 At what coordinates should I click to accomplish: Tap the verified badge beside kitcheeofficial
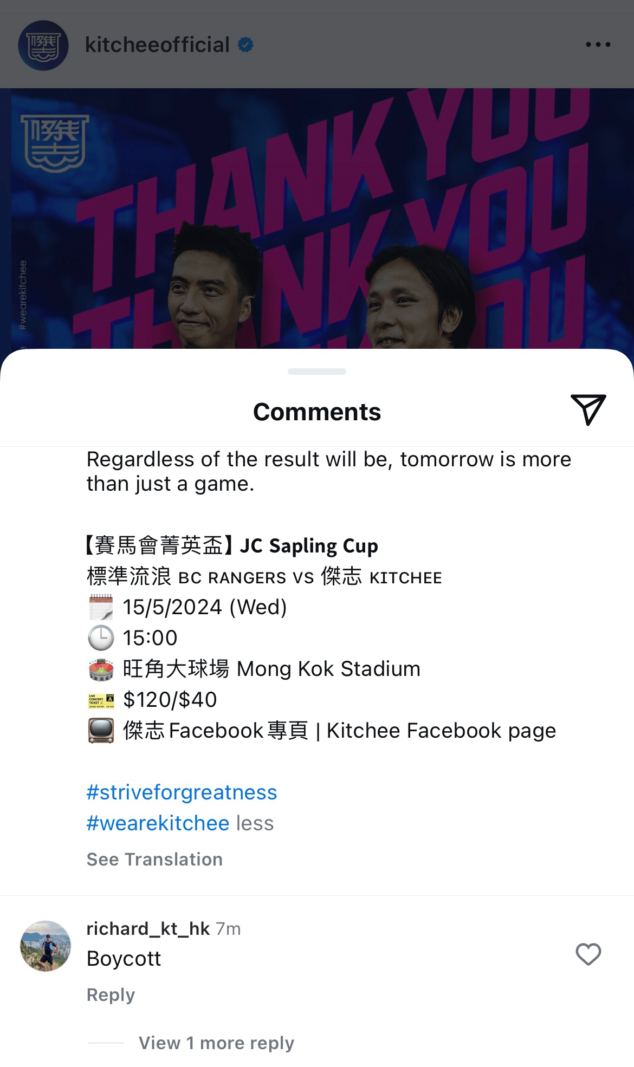246,44
